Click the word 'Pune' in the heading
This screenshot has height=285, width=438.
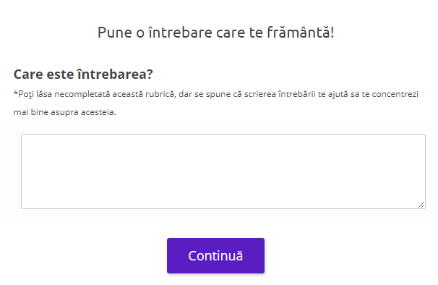click(x=115, y=32)
